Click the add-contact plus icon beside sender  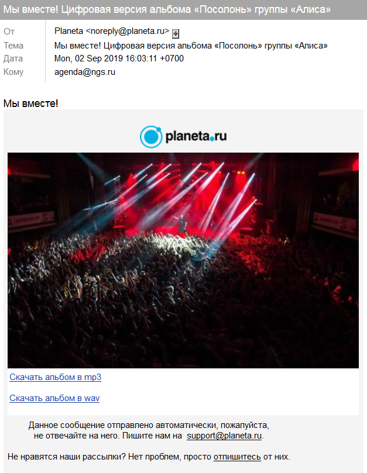pos(176,33)
